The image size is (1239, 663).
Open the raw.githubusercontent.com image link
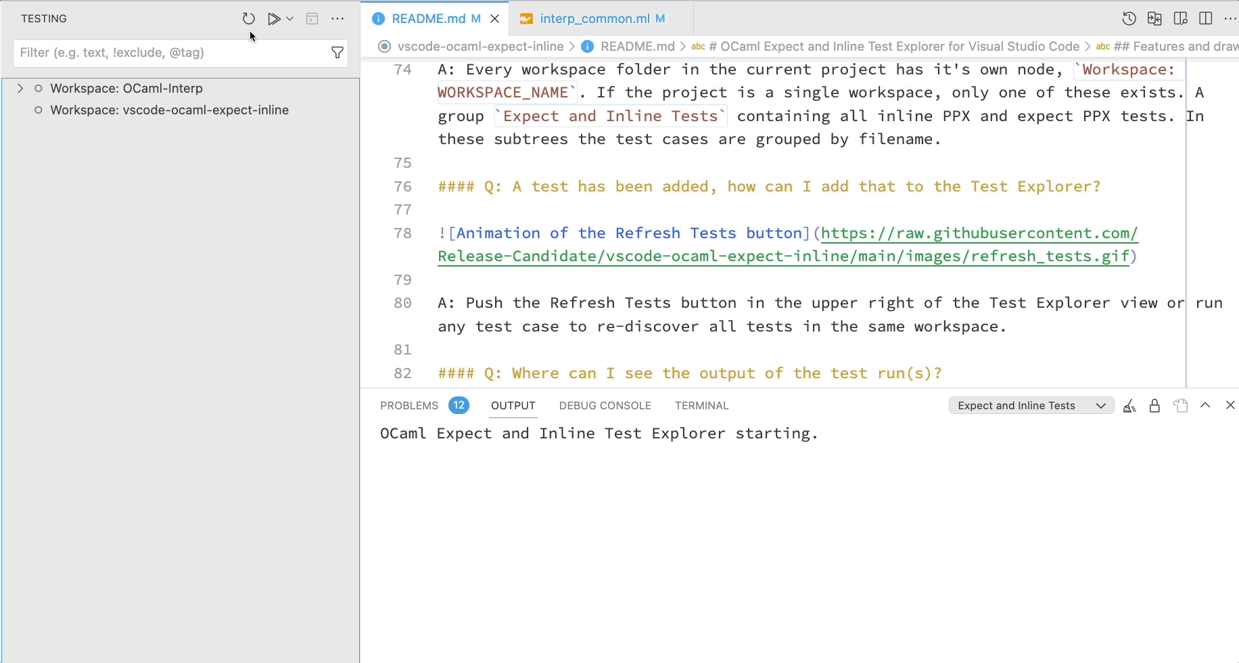[788, 245]
